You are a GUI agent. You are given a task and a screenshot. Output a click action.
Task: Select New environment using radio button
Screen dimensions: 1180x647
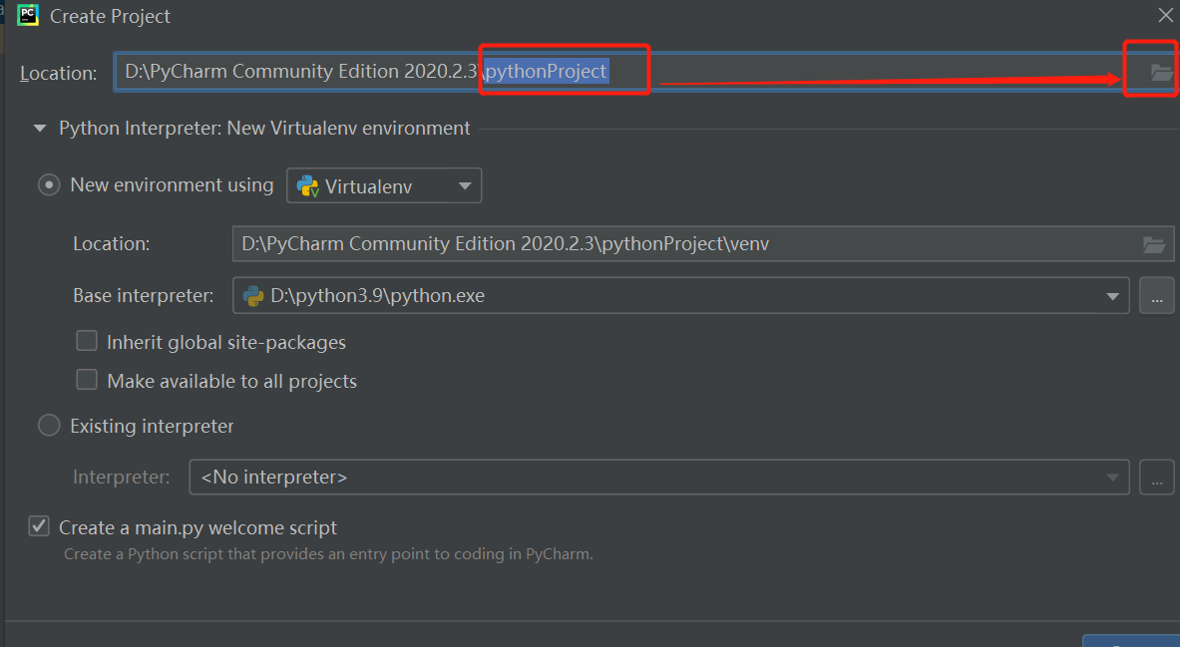(x=49, y=185)
